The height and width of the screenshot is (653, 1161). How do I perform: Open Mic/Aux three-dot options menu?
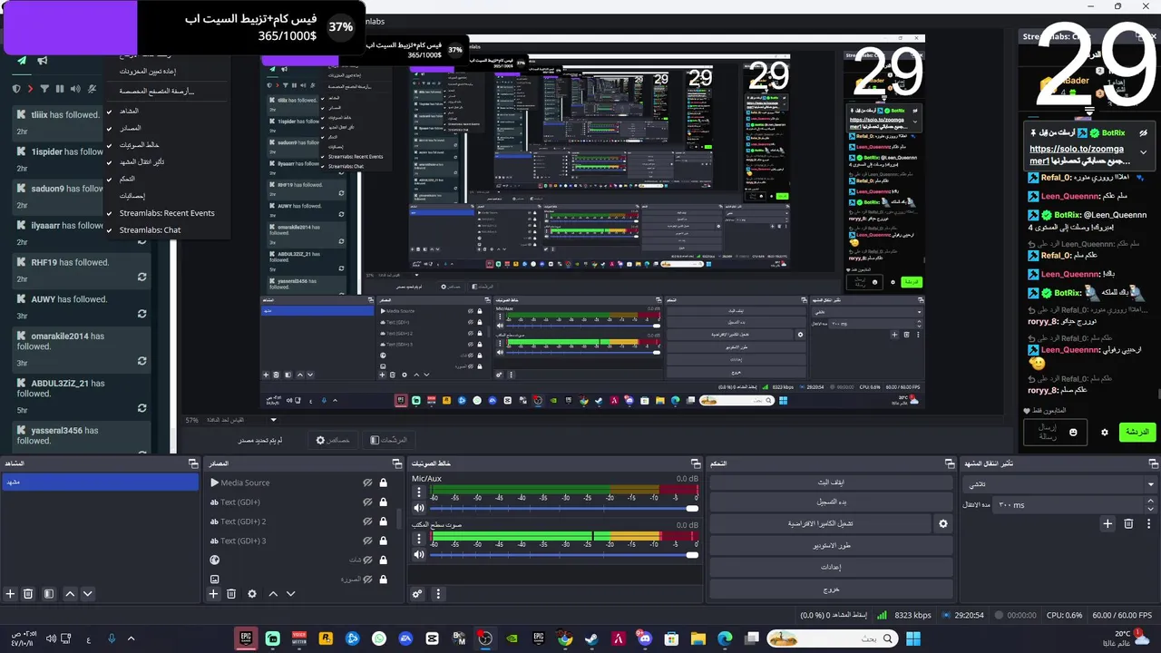(x=419, y=492)
